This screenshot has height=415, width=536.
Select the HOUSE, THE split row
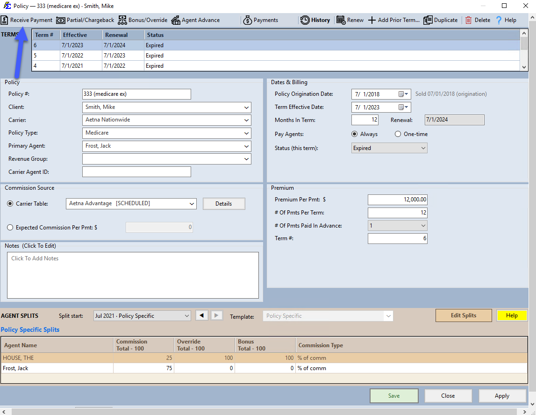point(264,358)
